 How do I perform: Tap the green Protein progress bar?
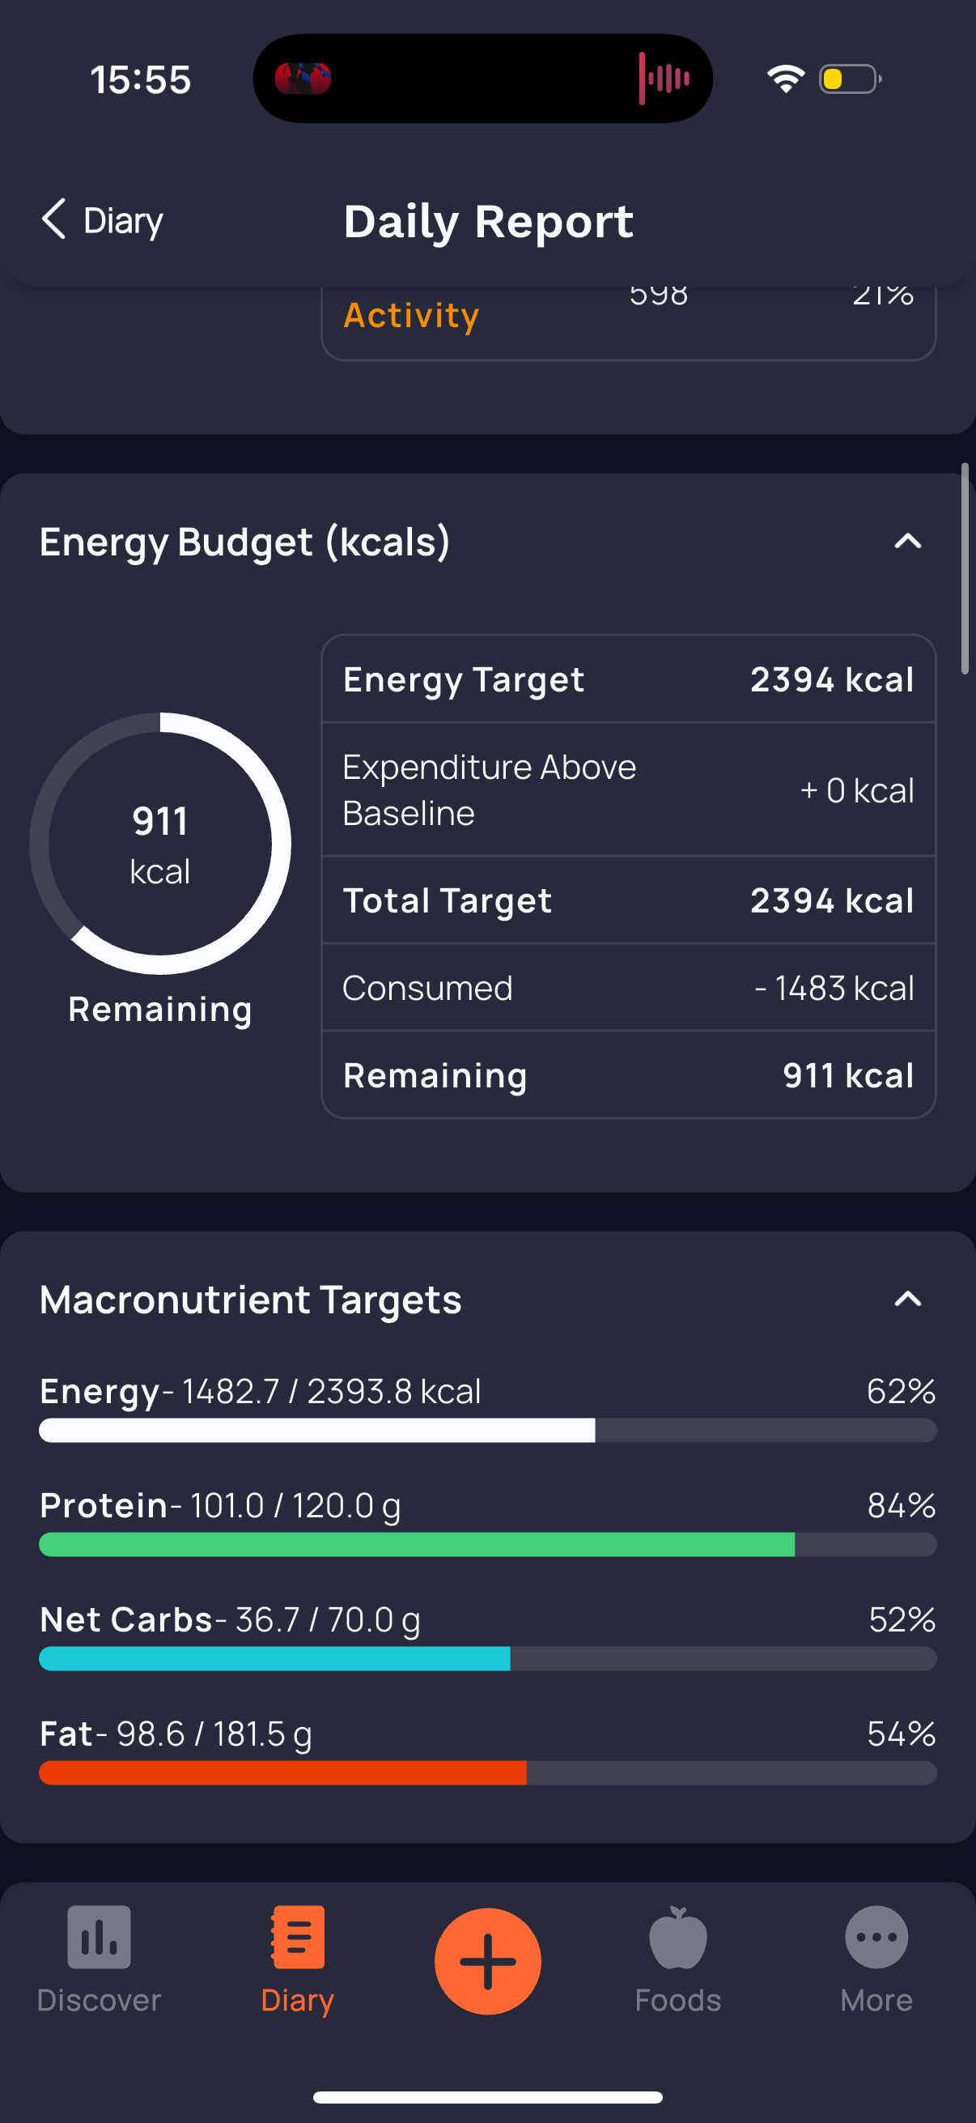coord(487,1544)
